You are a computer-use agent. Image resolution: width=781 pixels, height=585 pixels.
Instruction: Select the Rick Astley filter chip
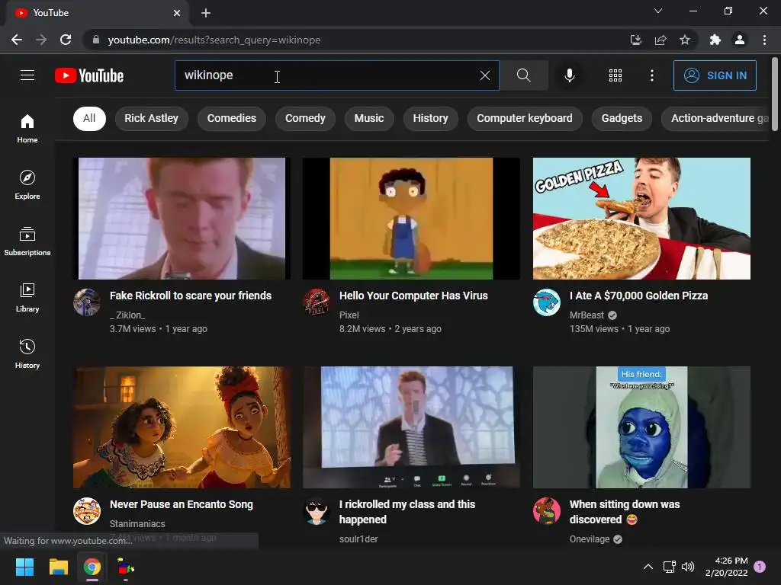[152, 118]
